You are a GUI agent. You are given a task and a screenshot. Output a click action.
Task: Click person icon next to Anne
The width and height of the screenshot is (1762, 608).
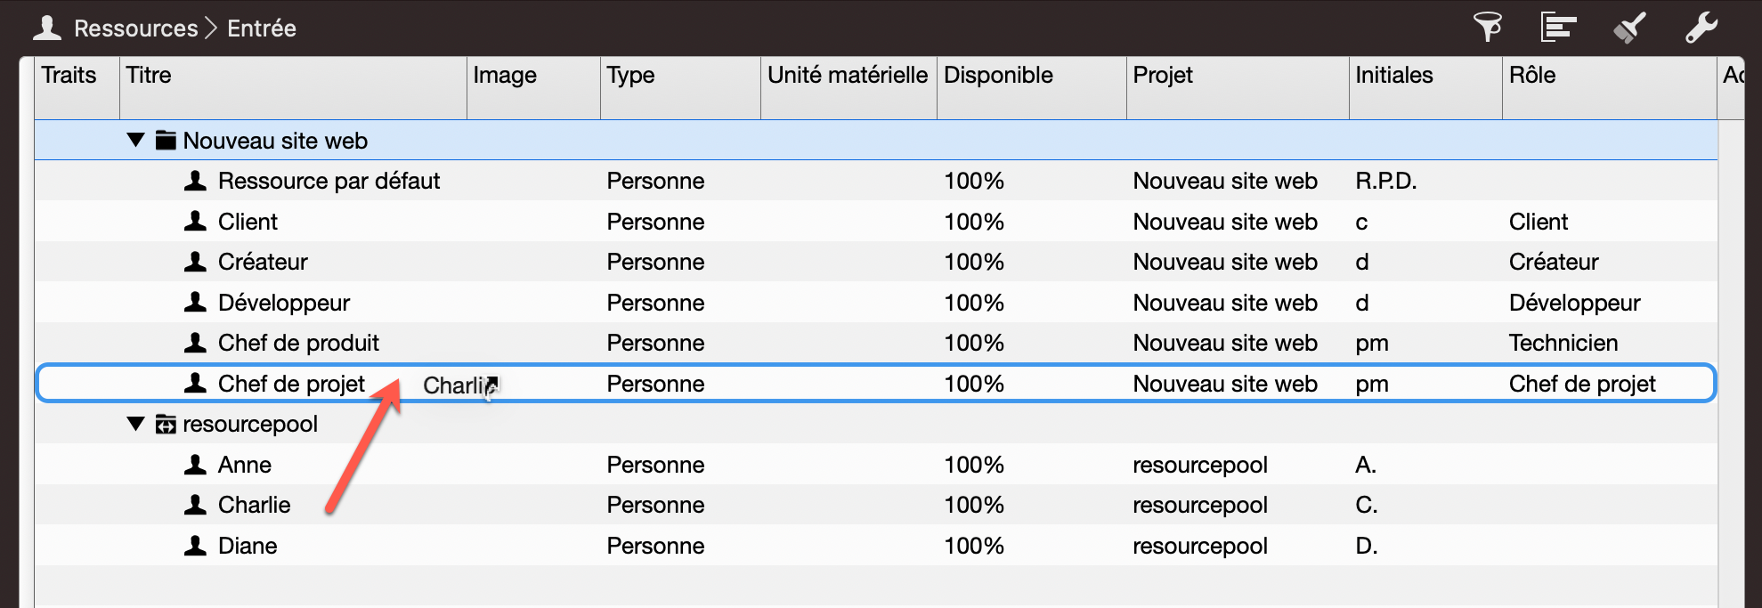pyautogui.click(x=195, y=465)
